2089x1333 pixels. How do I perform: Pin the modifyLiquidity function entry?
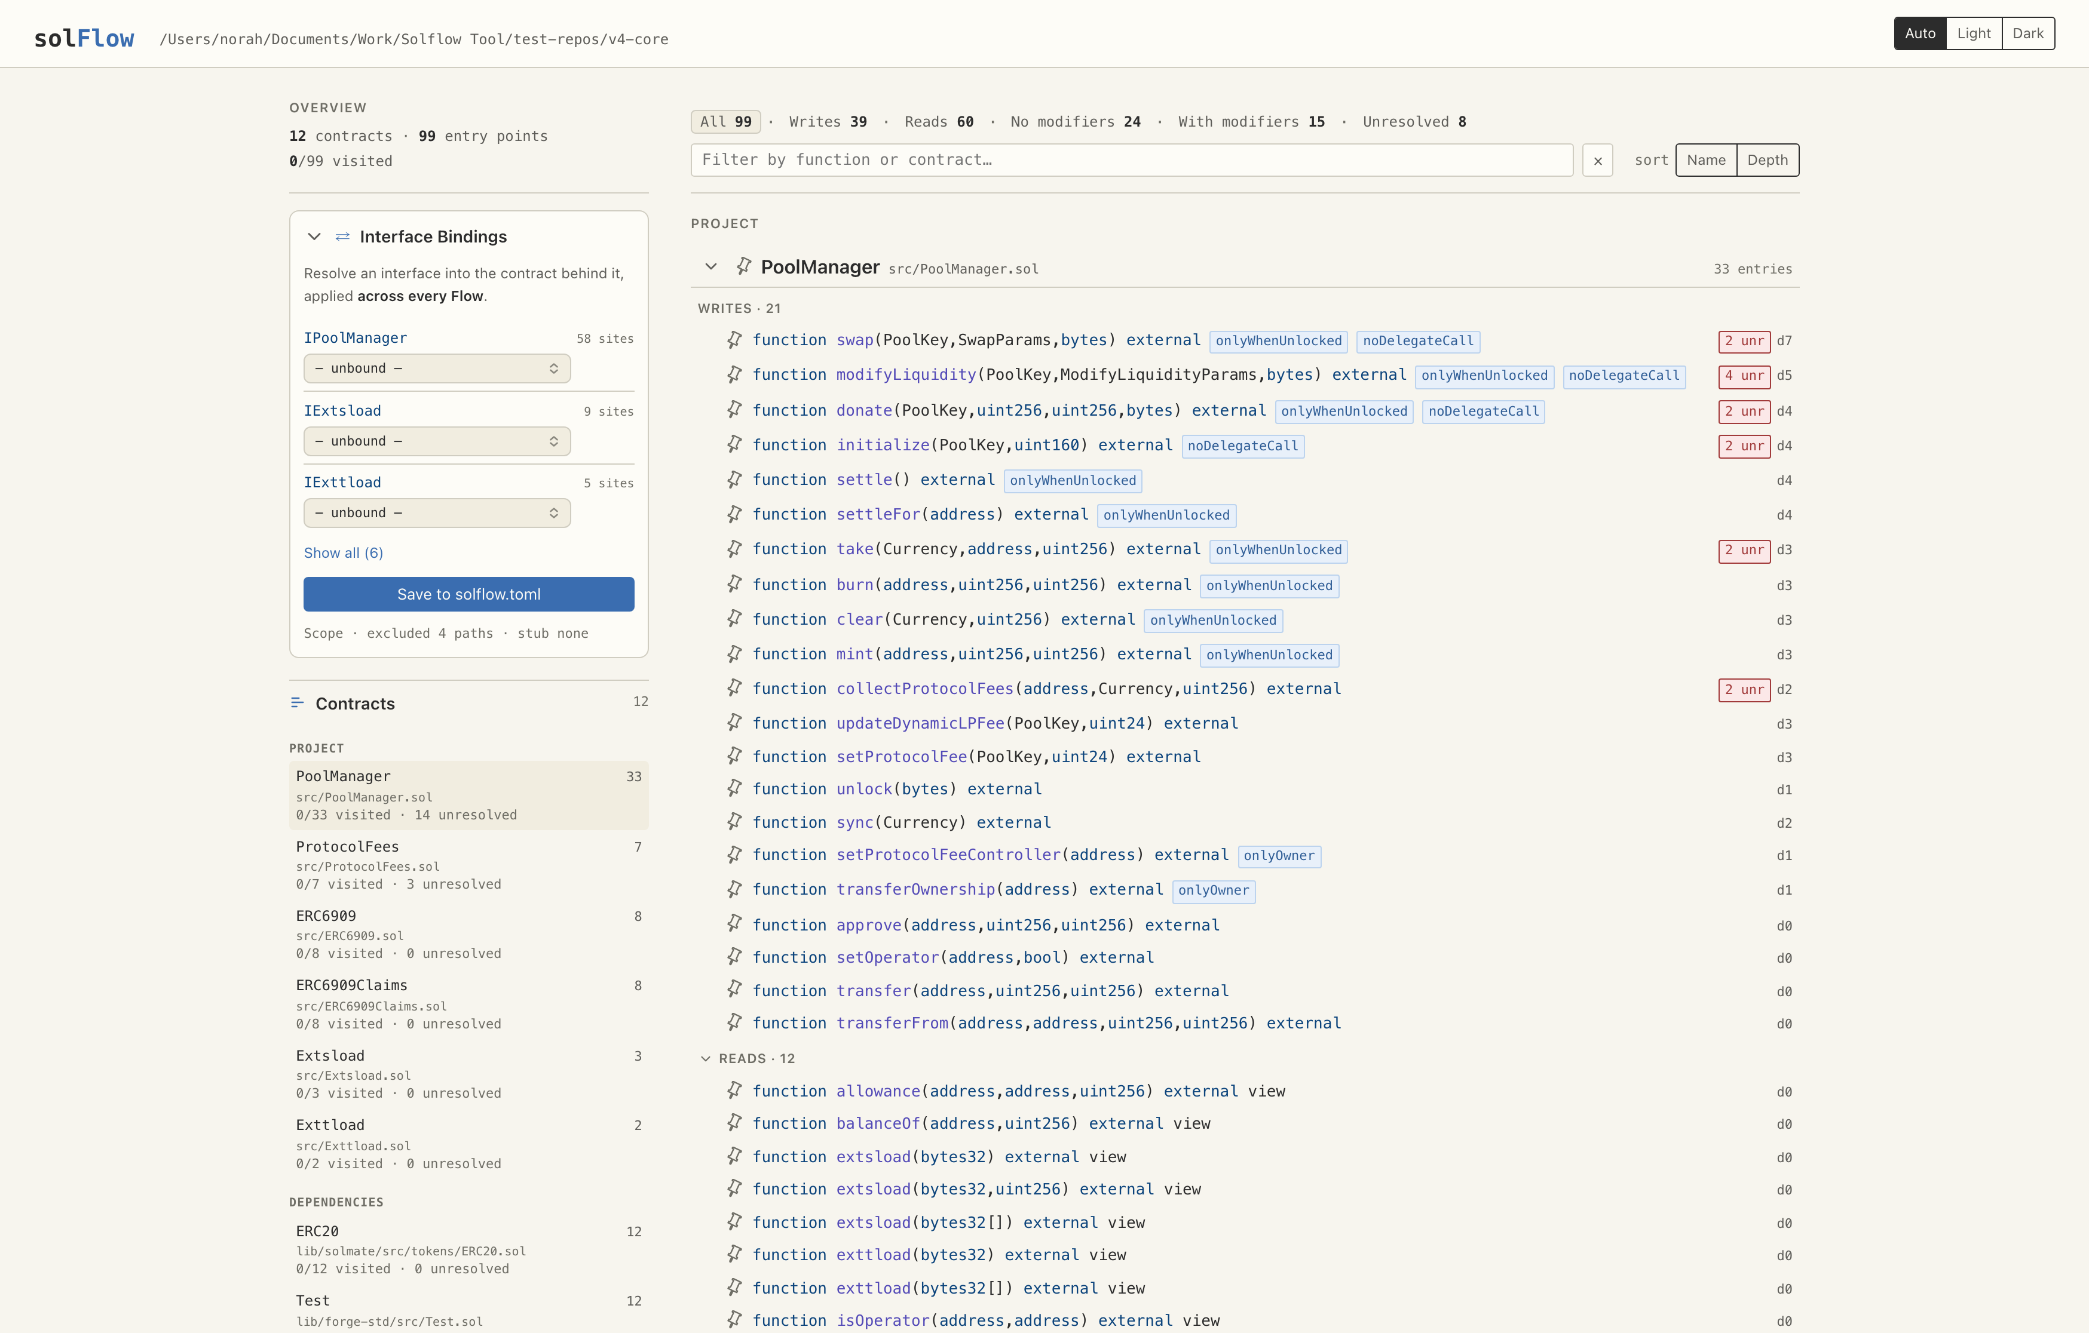pos(735,374)
